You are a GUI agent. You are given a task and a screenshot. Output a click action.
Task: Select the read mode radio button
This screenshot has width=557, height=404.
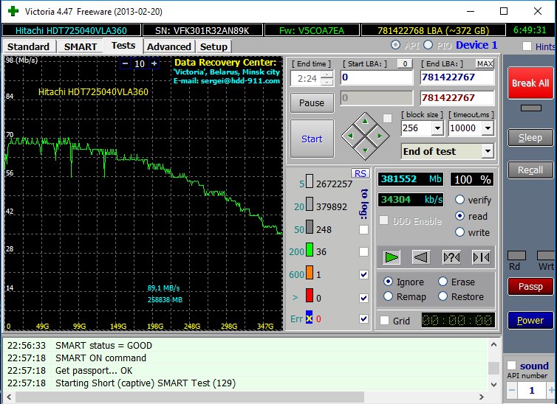pos(459,216)
